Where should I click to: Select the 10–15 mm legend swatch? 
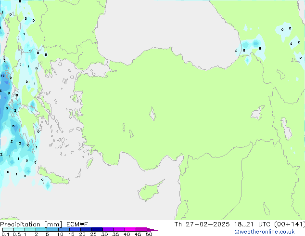click(x=64, y=230)
